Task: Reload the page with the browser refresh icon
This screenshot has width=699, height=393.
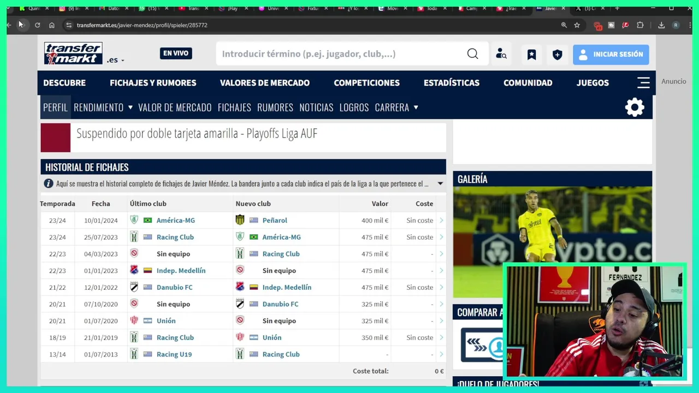Action: pos(37,25)
